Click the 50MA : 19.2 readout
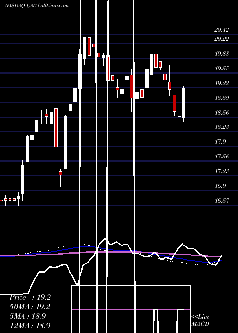 coord(30,307)
